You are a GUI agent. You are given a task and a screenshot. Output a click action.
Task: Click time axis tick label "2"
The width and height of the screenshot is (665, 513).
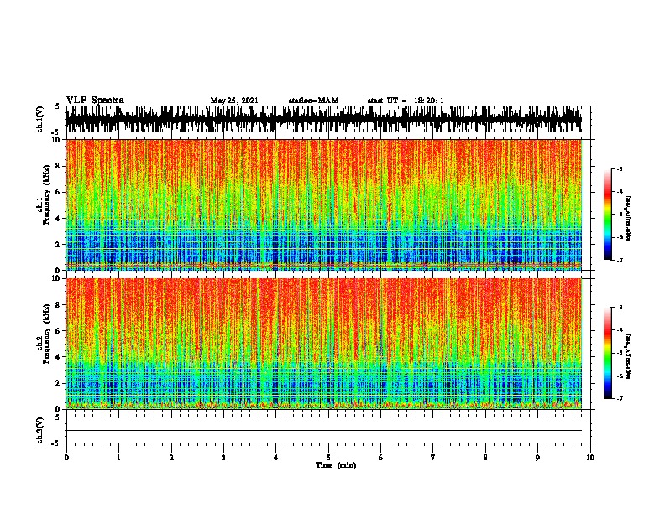[x=171, y=458]
